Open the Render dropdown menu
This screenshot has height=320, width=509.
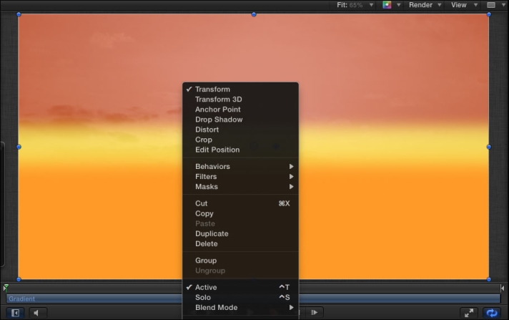[424, 5]
